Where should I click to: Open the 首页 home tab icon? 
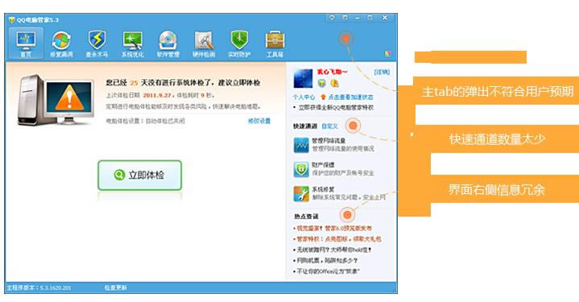26,43
